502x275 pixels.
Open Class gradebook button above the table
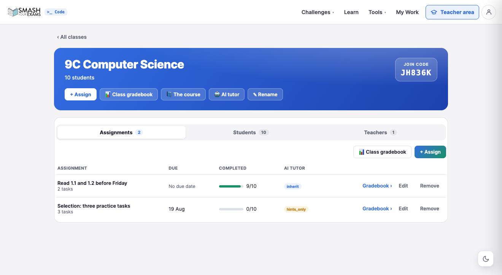pos(382,152)
